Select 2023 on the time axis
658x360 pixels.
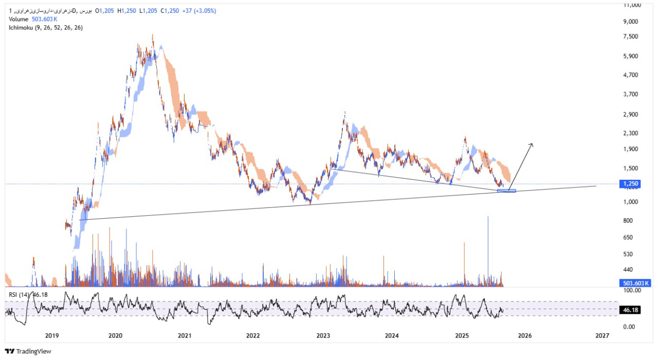(323, 336)
